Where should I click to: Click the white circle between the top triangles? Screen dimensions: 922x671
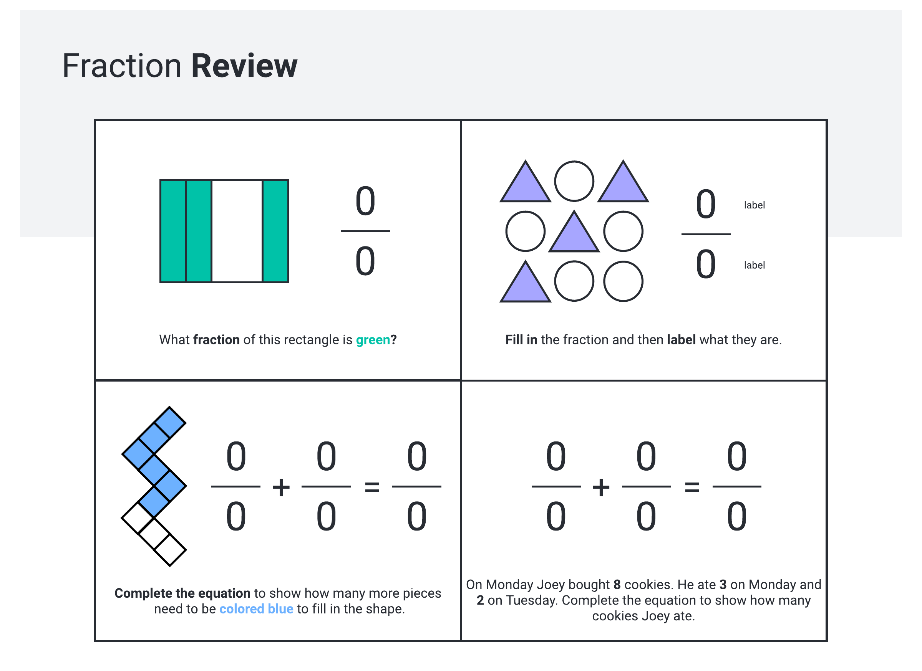coord(574,181)
